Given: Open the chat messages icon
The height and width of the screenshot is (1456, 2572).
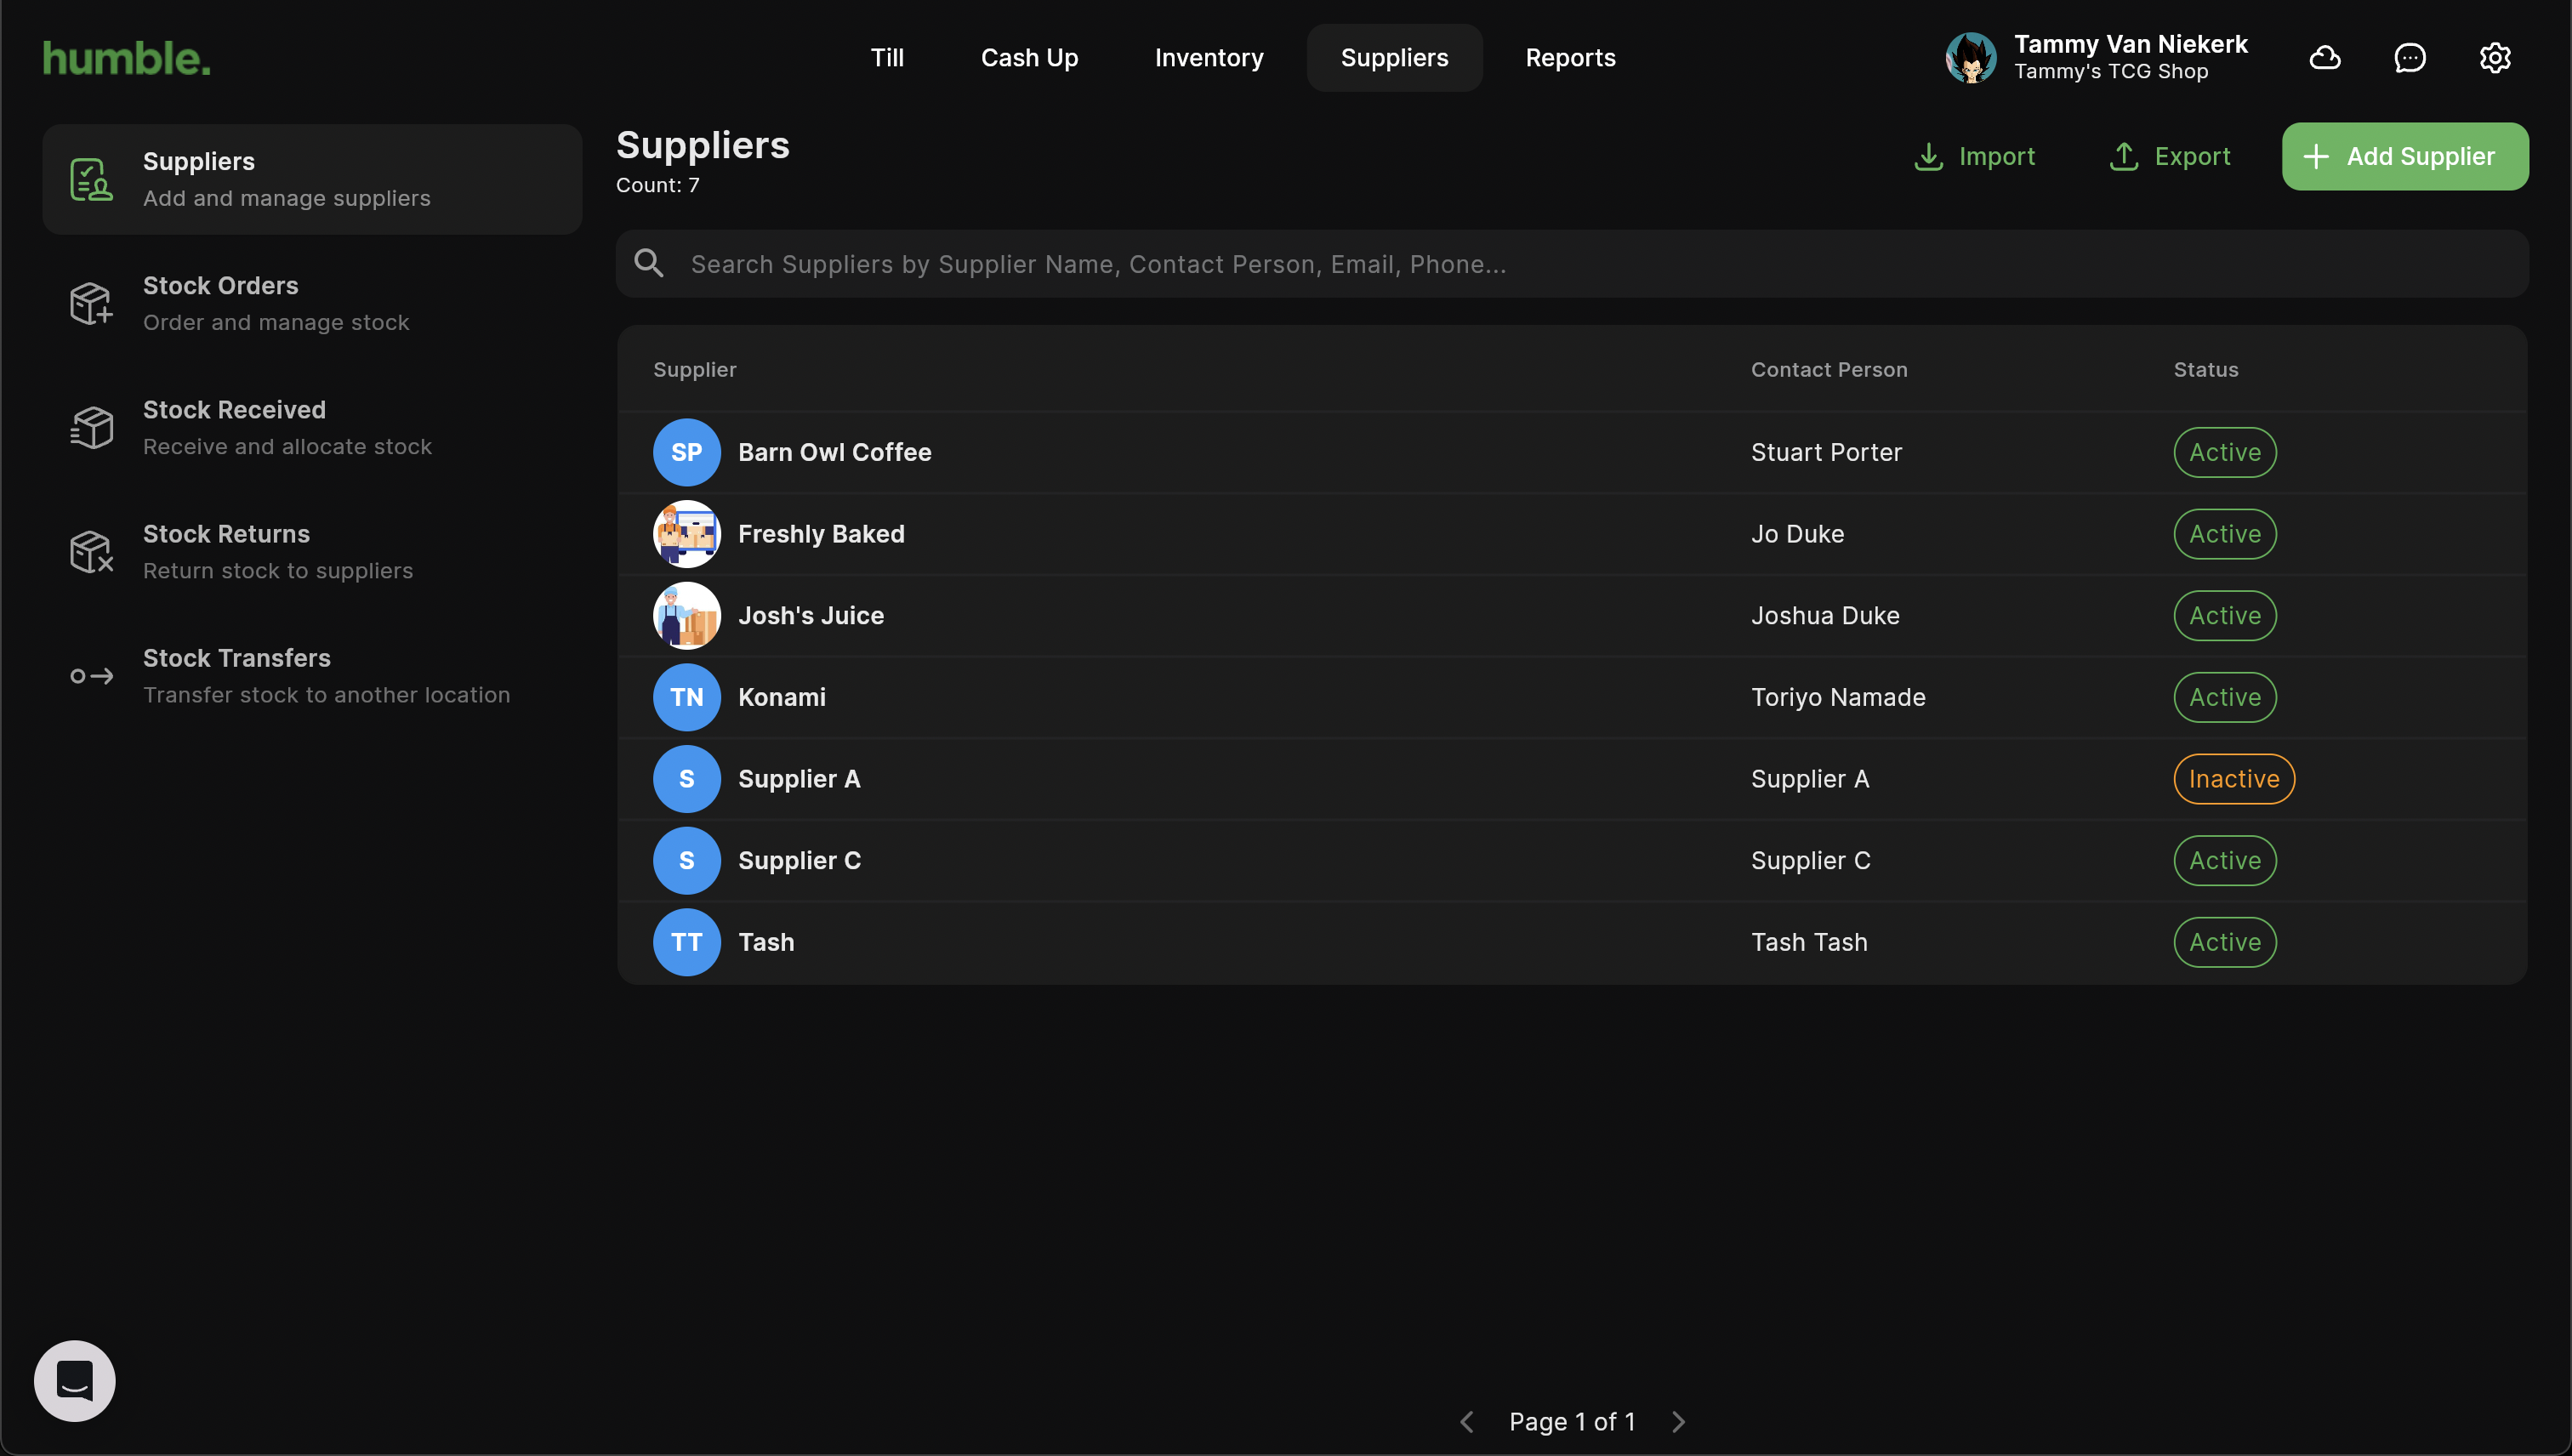Looking at the screenshot, I should coord(2409,58).
